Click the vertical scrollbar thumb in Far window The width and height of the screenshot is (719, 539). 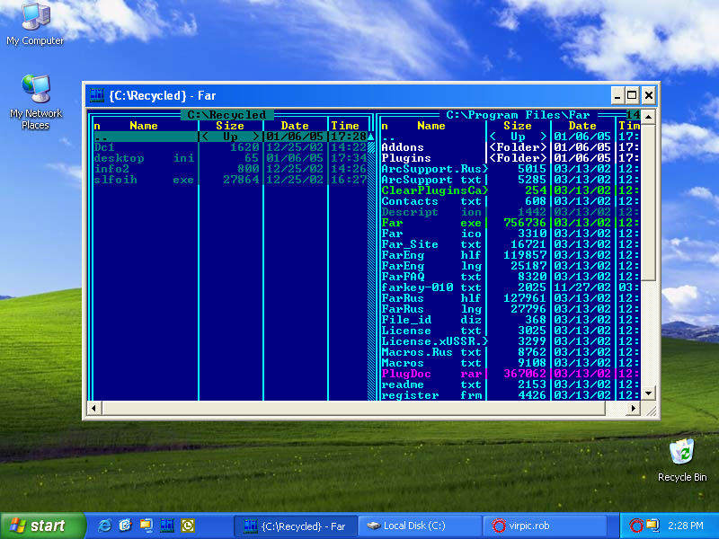pyautogui.click(x=648, y=201)
